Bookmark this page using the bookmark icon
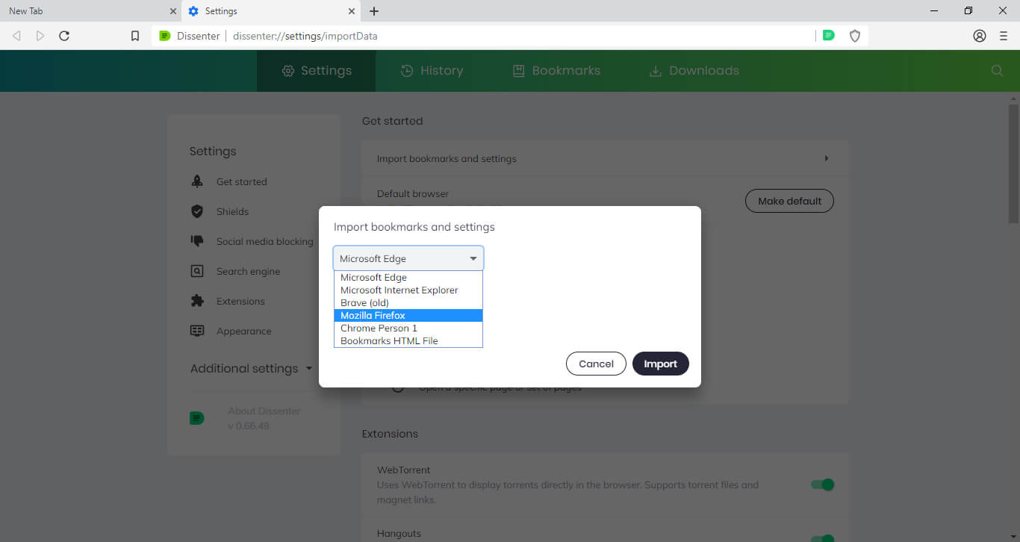 coord(135,36)
